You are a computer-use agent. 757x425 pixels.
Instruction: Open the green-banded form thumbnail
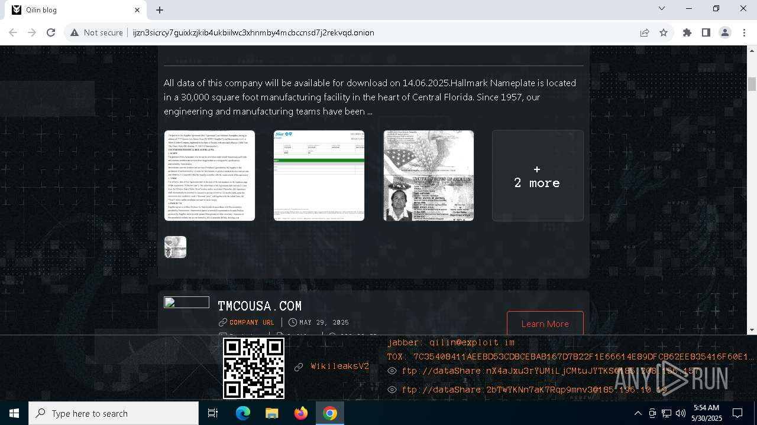pyautogui.click(x=319, y=175)
